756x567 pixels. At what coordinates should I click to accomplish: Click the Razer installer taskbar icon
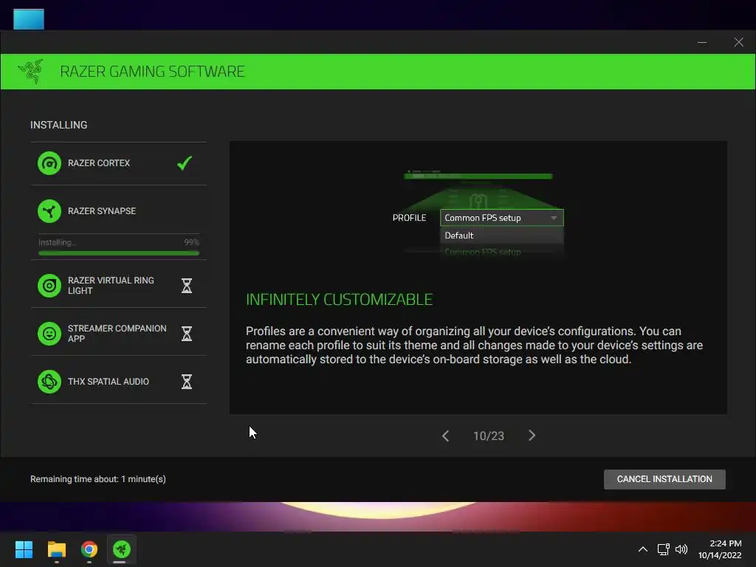coord(122,549)
